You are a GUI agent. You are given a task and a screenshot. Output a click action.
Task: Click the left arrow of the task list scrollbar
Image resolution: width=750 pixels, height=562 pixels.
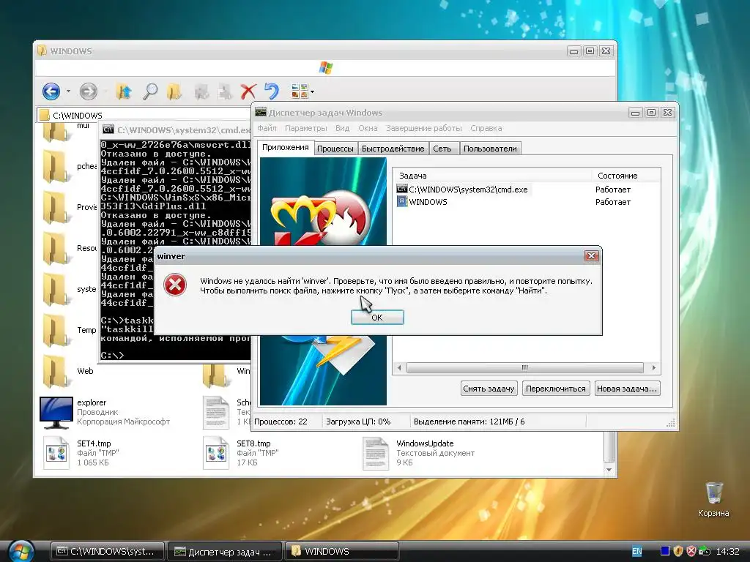(x=399, y=367)
